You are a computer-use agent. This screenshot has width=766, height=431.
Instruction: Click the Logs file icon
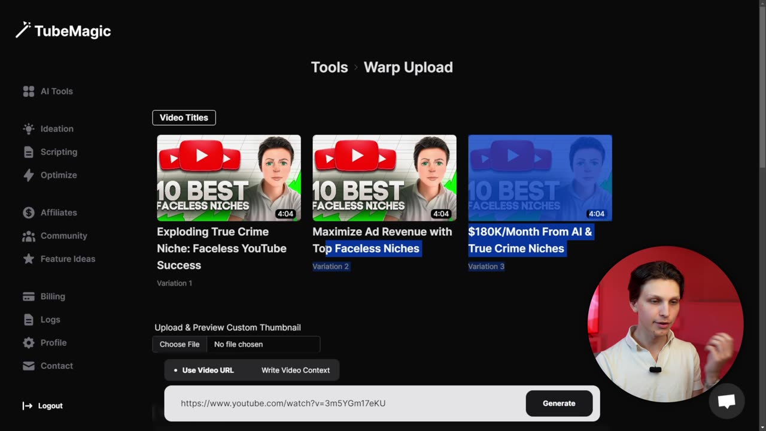tap(29, 320)
